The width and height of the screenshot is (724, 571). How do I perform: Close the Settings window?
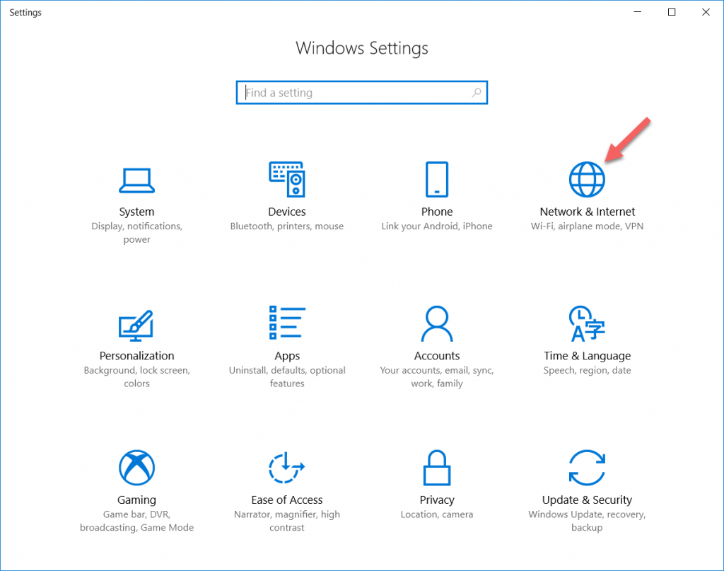tap(706, 12)
